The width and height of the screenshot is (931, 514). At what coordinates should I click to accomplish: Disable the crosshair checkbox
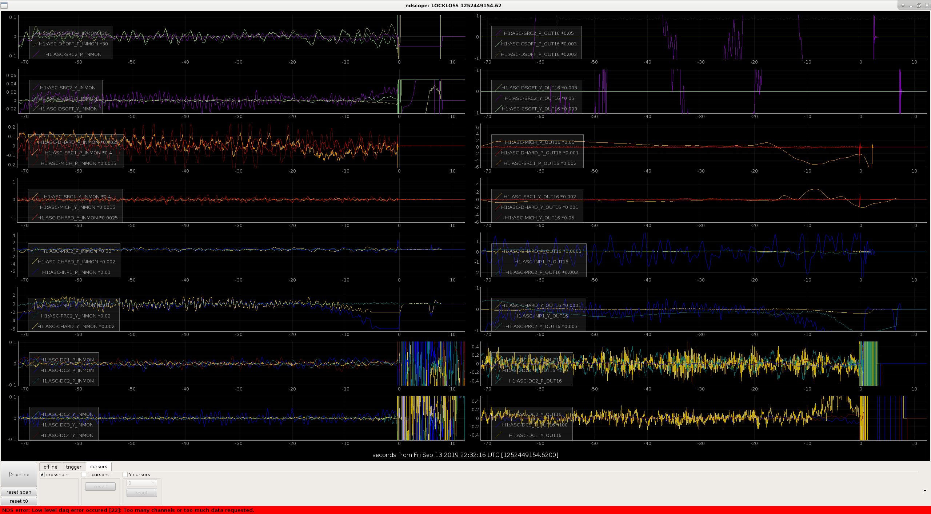(42, 475)
